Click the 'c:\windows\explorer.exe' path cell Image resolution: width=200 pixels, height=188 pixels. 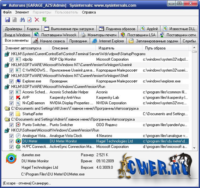[161, 81]
